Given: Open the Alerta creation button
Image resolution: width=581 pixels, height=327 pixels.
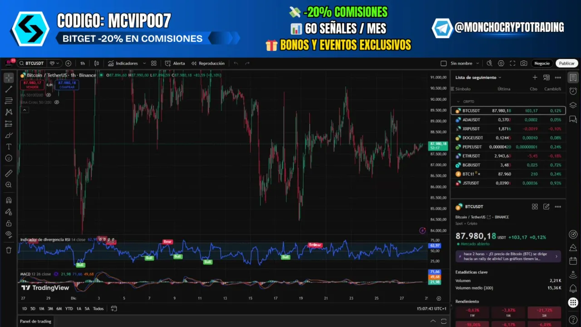Looking at the screenshot, I should [x=175, y=63].
